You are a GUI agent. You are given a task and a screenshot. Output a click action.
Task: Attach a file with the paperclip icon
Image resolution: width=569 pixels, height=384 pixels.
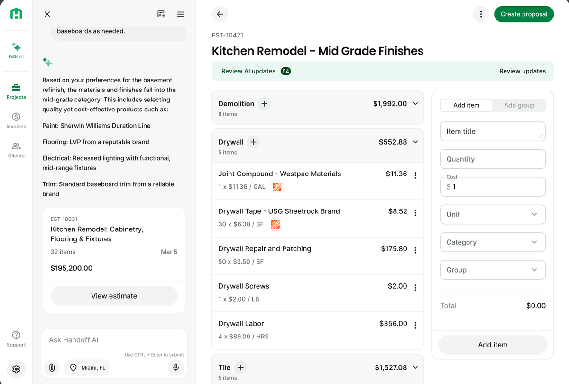[x=52, y=367]
